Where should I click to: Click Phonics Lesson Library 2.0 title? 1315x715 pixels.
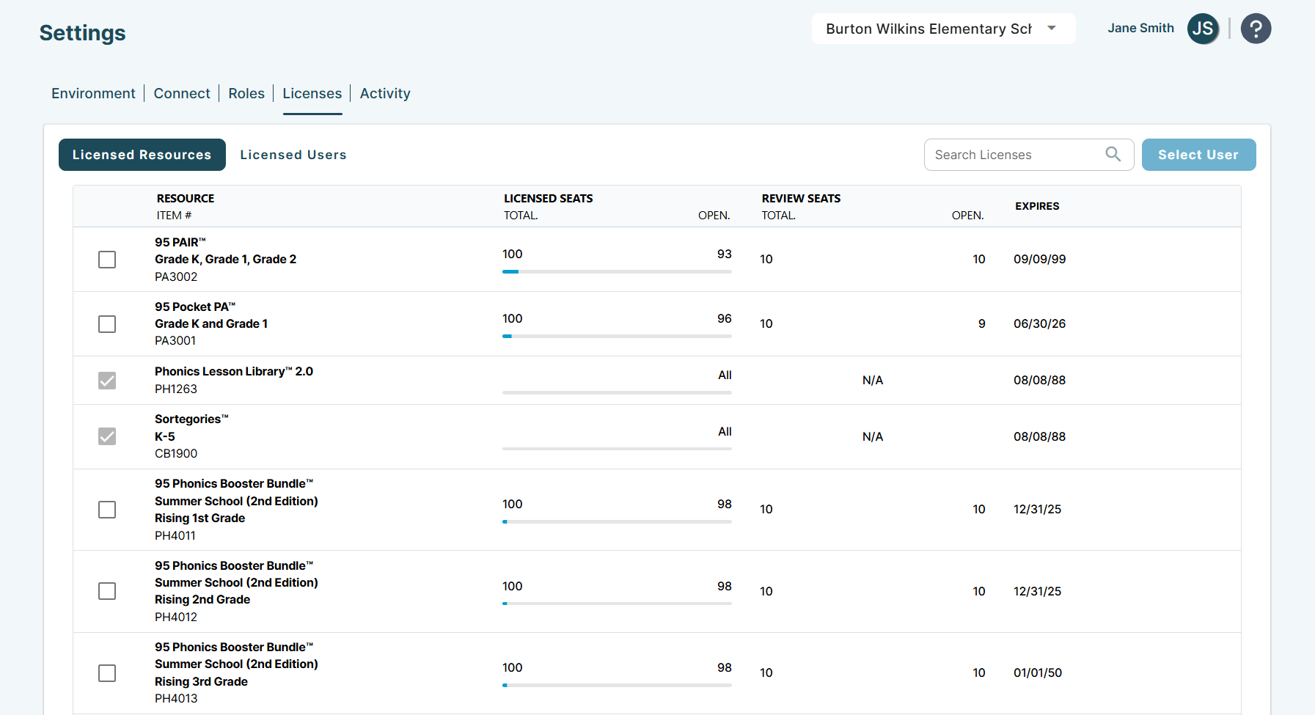[x=234, y=371]
